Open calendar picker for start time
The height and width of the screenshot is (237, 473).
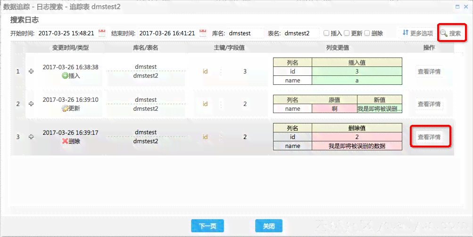click(x=102, y=33)
